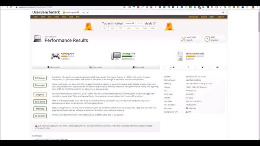Viewport: 260px width, 146px height.
Task: Open RAM in the dark navigation bar
Action: coord(64,17)
